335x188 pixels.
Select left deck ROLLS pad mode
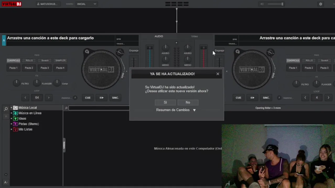click(29, 60)
